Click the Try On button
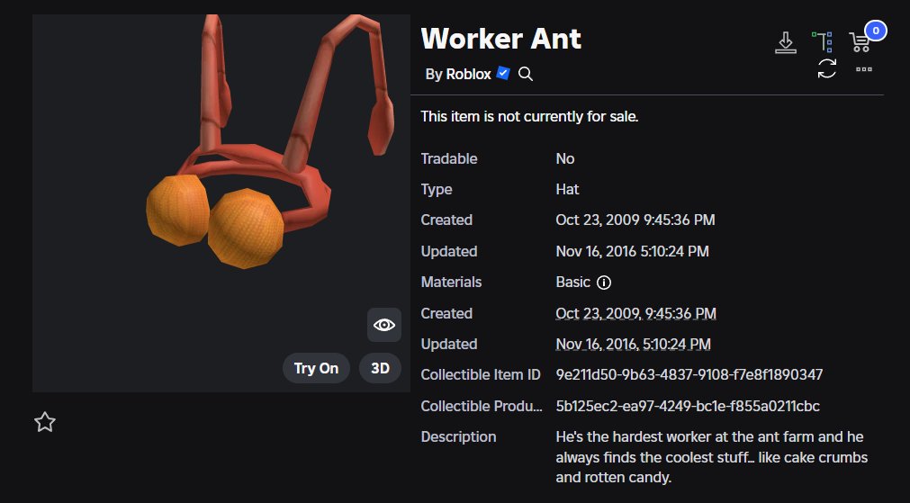The image size is (910, 503). pyautogui.click(x=316, y=368)
